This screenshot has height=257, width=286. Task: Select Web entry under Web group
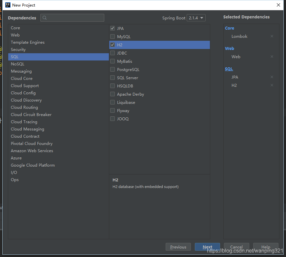(236, 57)
